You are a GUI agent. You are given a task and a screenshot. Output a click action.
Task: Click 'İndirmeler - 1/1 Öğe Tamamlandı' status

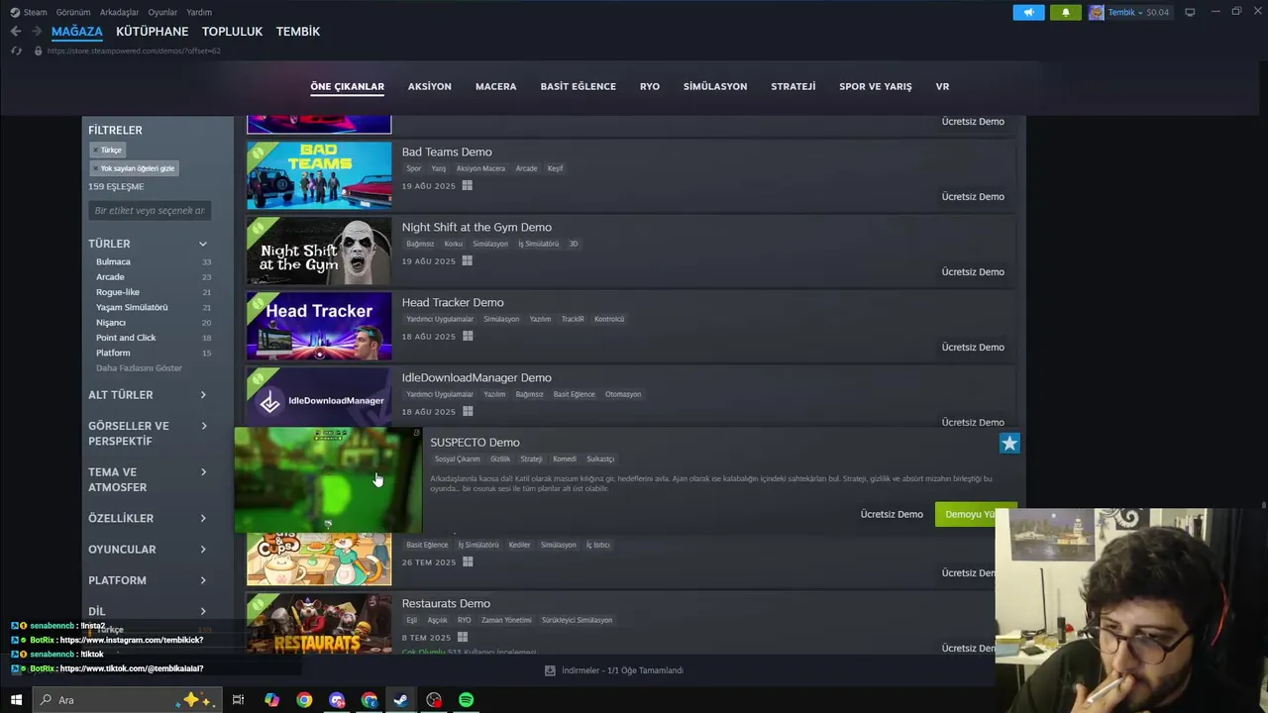pos(622,670)
